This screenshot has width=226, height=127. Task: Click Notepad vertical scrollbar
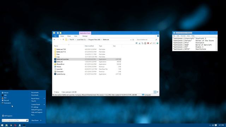216,44
